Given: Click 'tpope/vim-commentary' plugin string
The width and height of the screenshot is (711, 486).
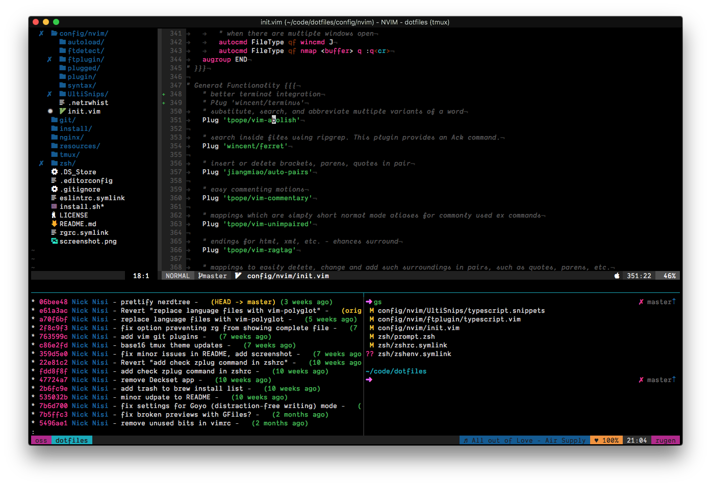Looking at the screenshot, I should (x=267, y=198).
